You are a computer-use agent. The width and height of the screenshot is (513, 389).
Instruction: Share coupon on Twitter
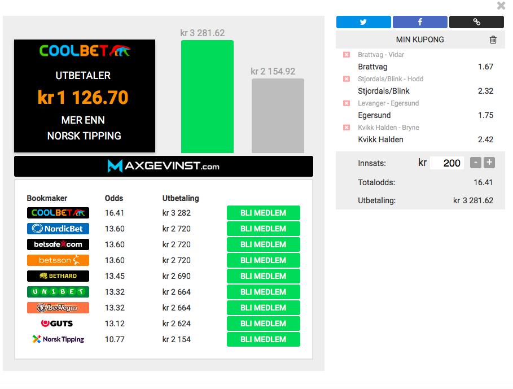(363, 22)
